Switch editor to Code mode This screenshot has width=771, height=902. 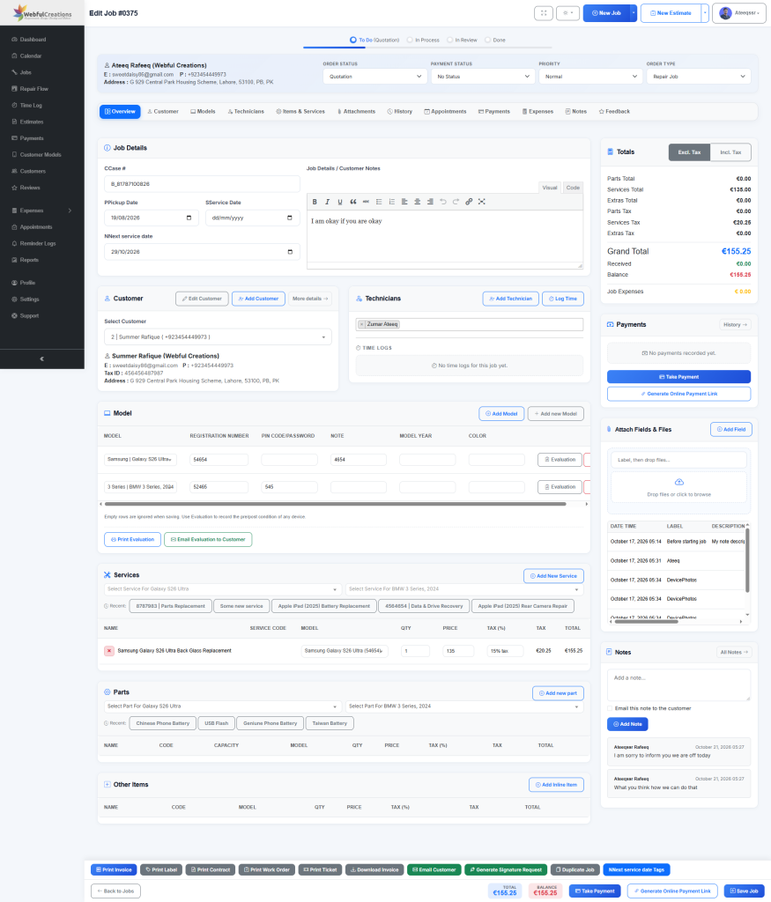573,188
